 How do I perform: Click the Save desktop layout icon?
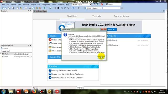click(94, 4)
